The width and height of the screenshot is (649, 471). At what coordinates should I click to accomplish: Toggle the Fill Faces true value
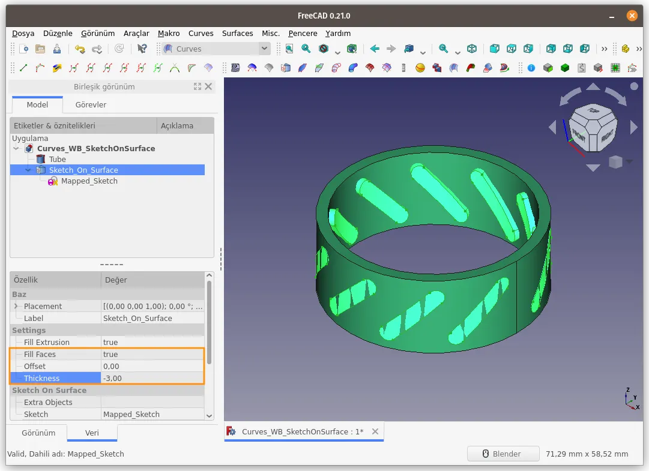tap(152, 354)
